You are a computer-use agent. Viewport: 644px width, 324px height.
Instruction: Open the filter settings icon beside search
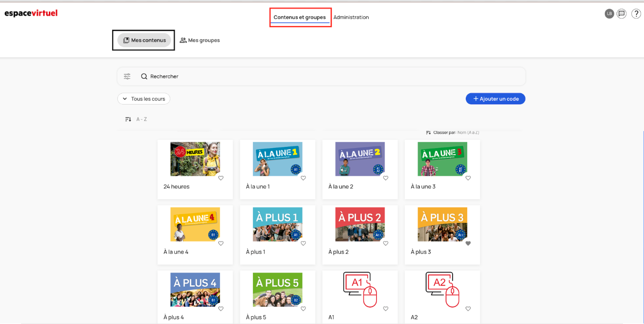127,76
